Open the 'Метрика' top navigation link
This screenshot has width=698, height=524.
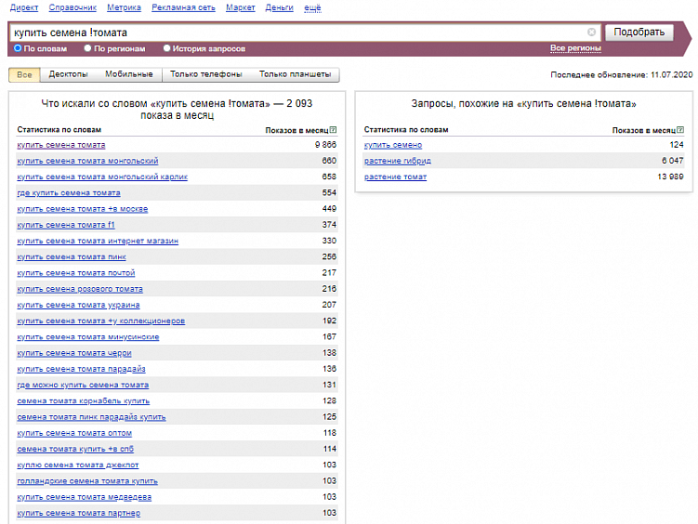pos(124,7)
